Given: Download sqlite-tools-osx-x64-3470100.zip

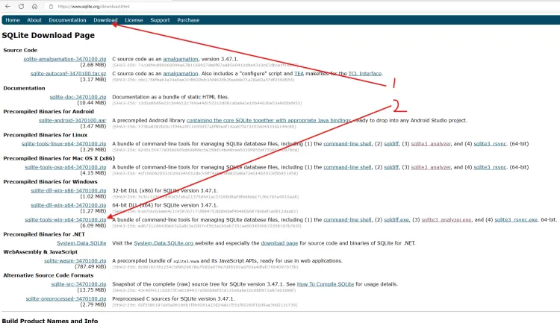Looking at the screenshot, I should (66, 167).
